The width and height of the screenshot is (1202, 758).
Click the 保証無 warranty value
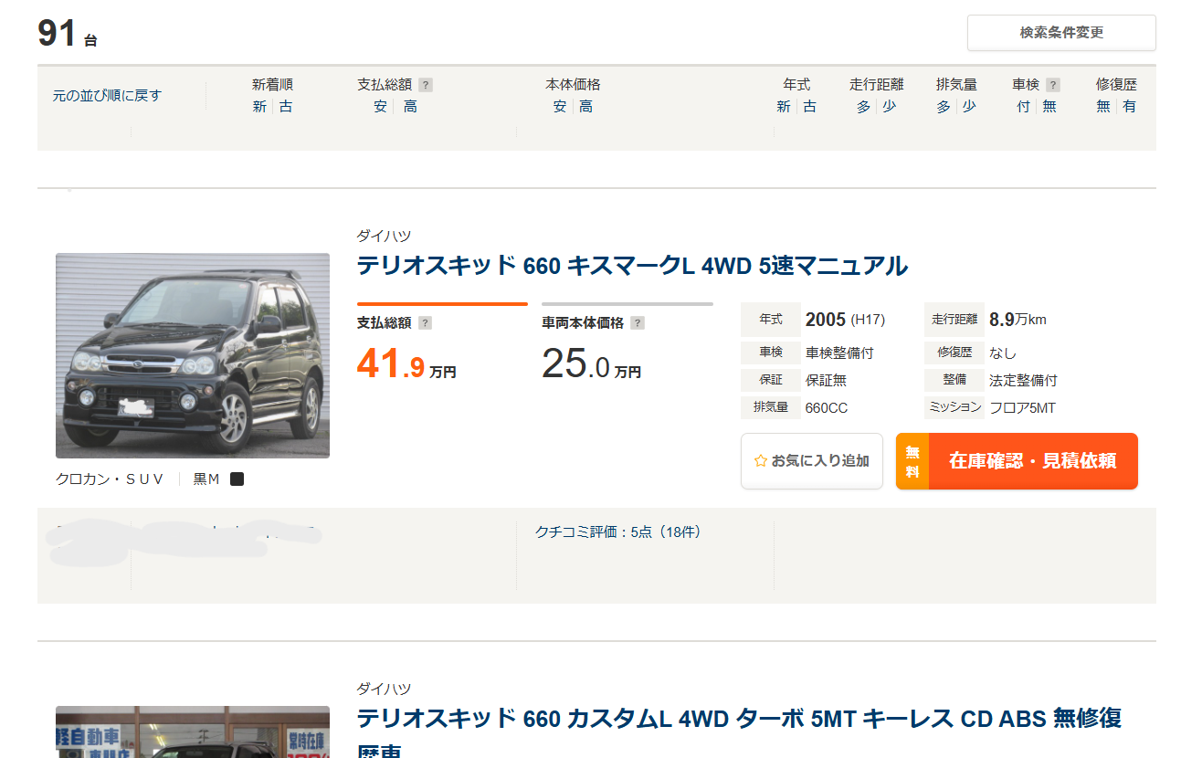826,380
